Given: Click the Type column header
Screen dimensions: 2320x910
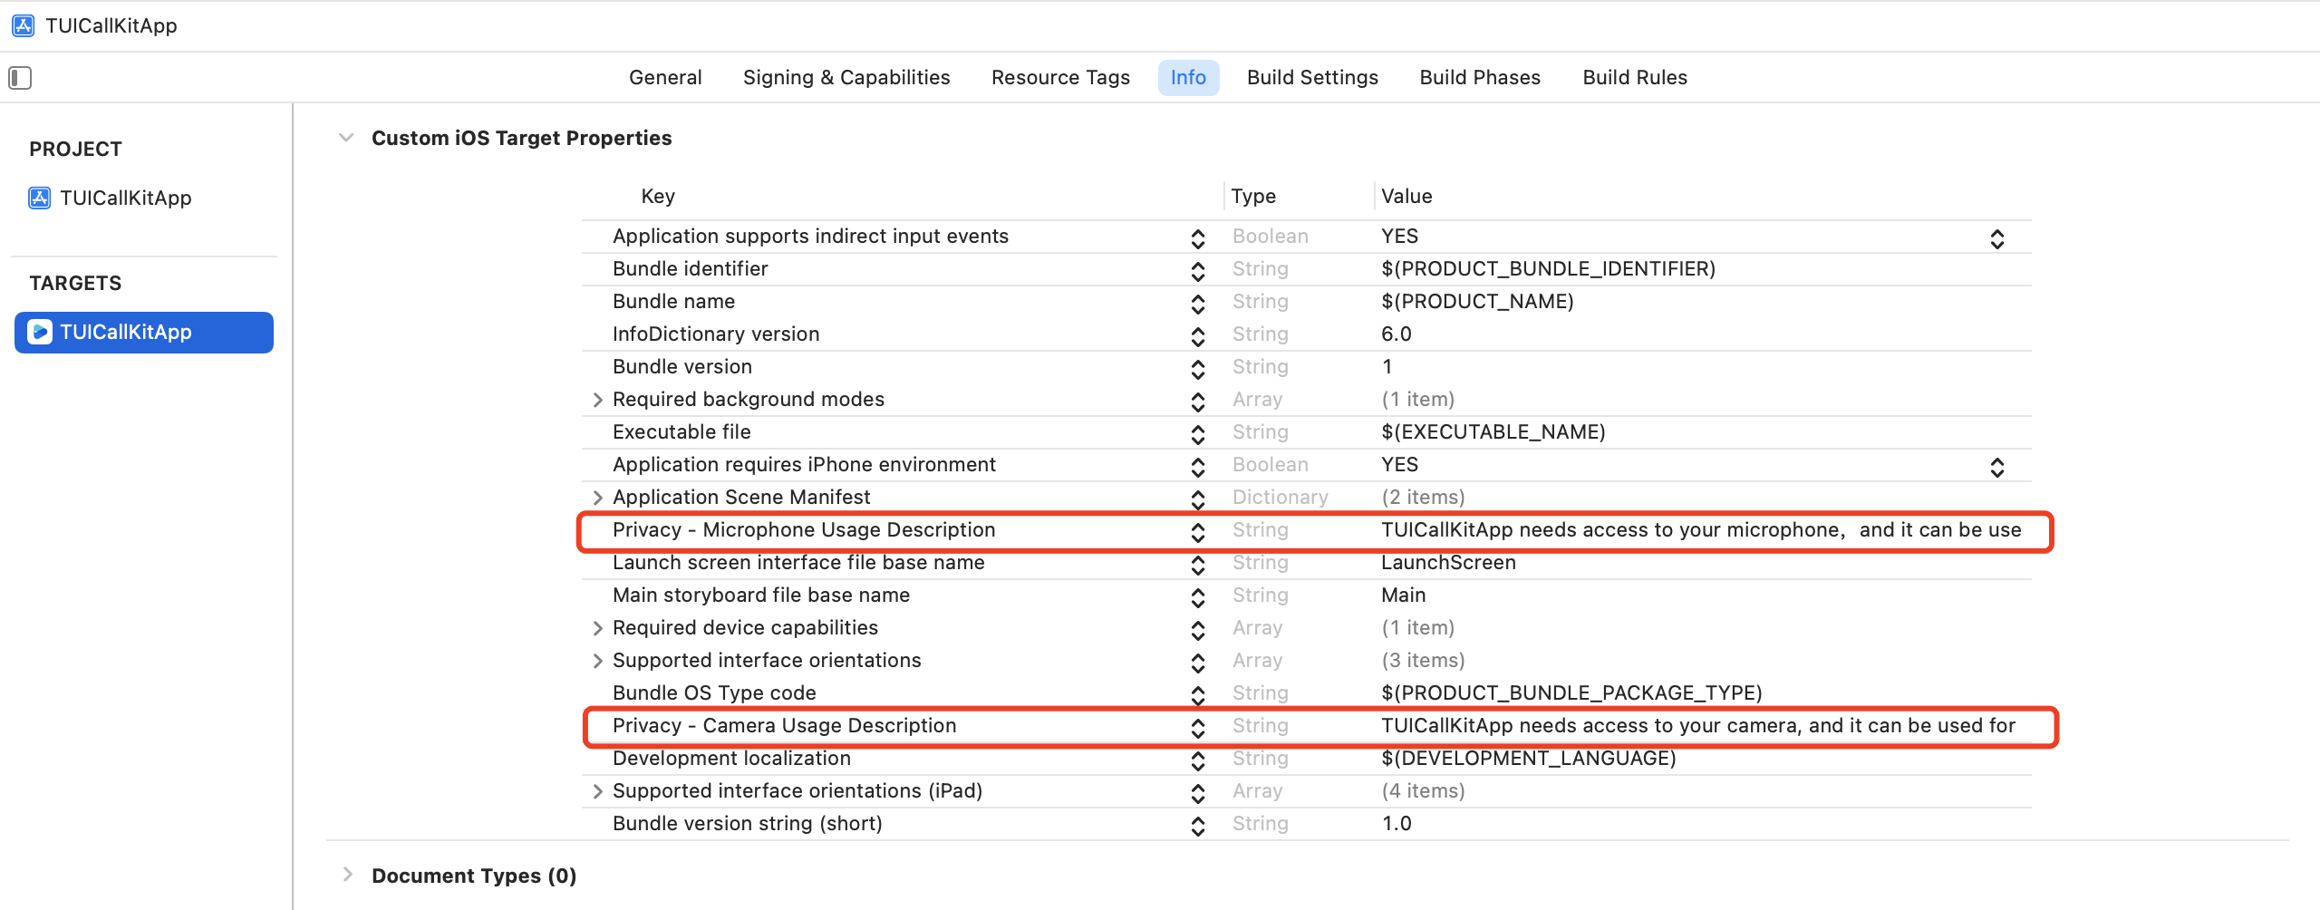Looking at the screenshot, I should click(1253, 197).
